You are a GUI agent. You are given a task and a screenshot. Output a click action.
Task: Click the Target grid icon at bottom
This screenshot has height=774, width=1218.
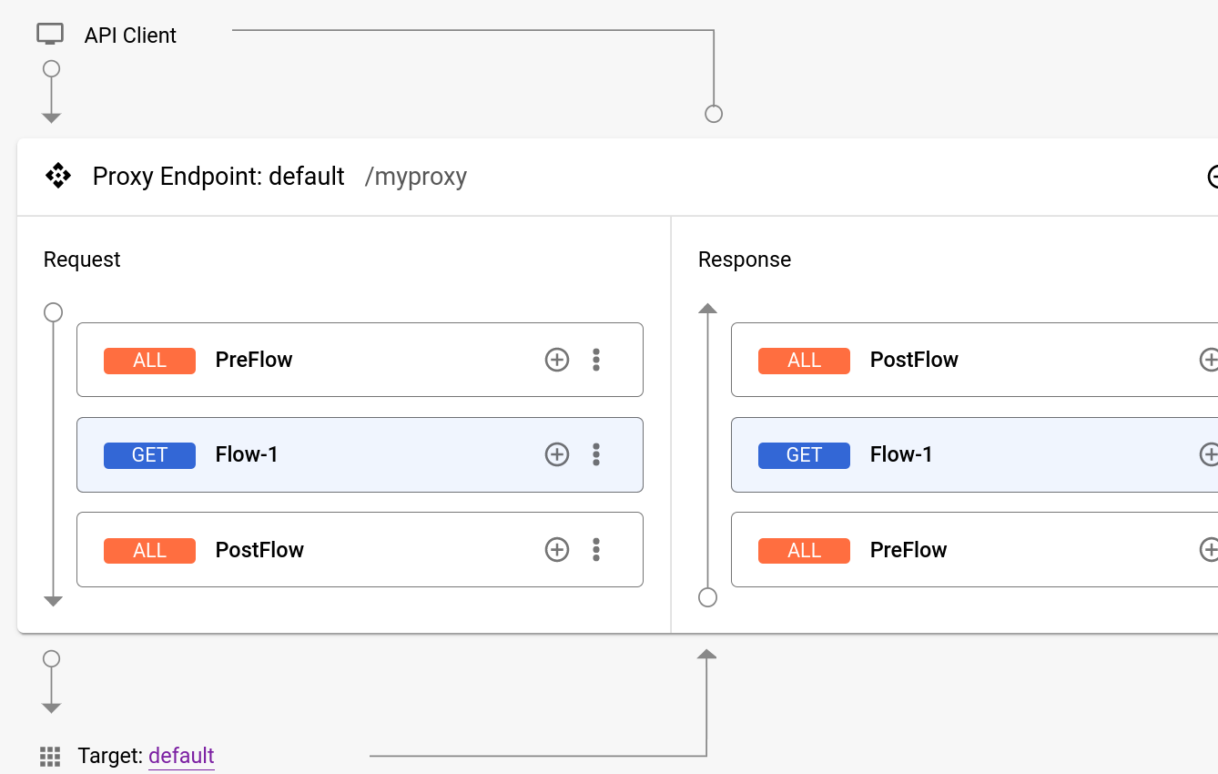pyautogui.click(x=50, y=756)
